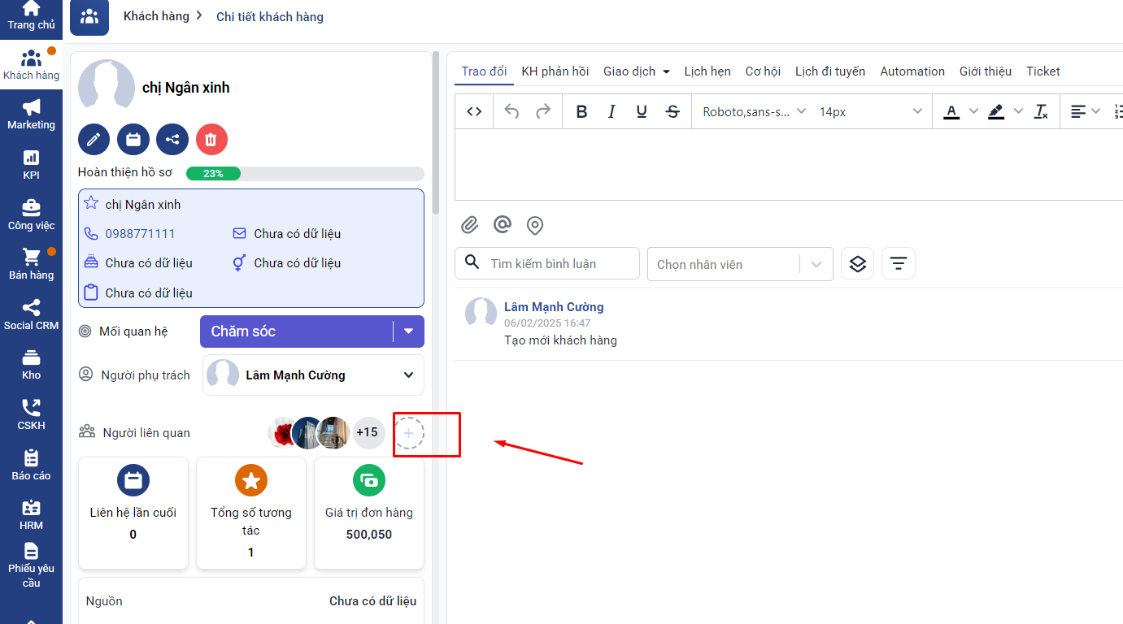Click the Tìm kiếm bình luận search field
Viewport: 1123px width, 624px height.
(x=557, y=264)
